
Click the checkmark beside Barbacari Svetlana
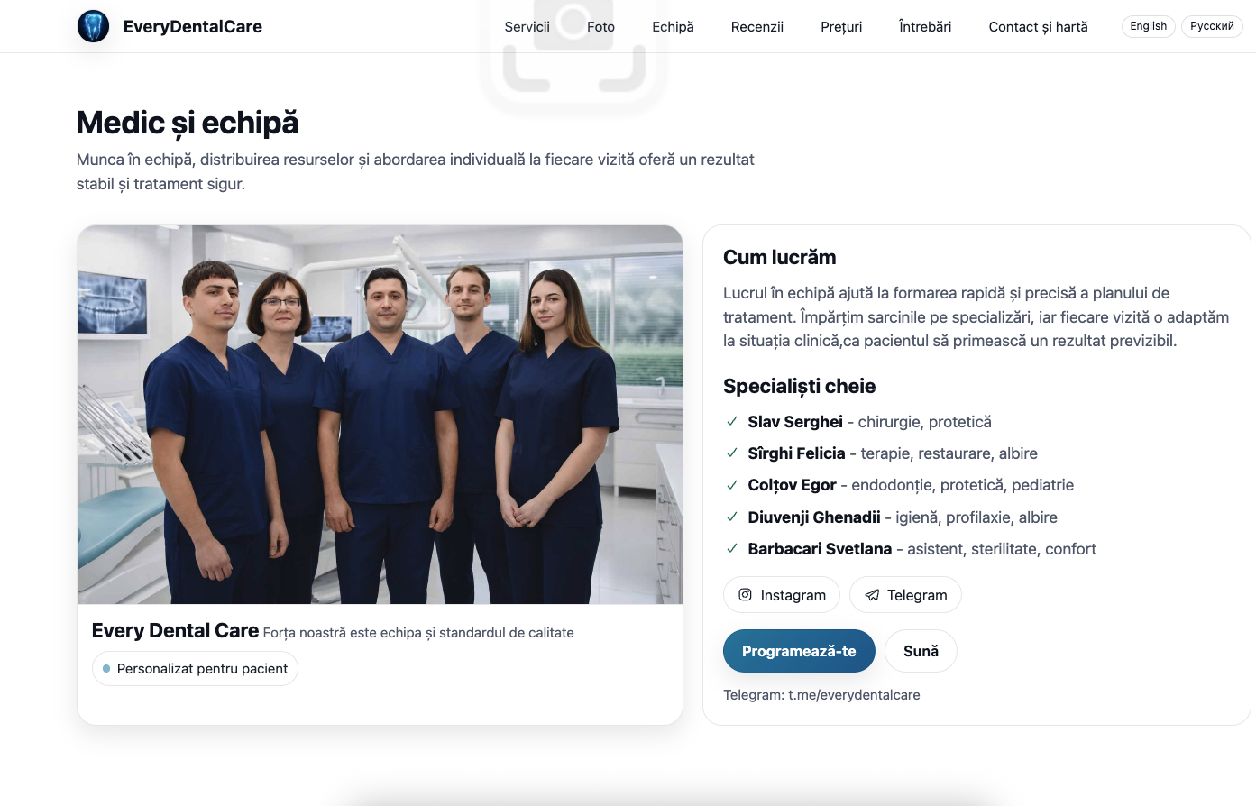pos(732,548)
